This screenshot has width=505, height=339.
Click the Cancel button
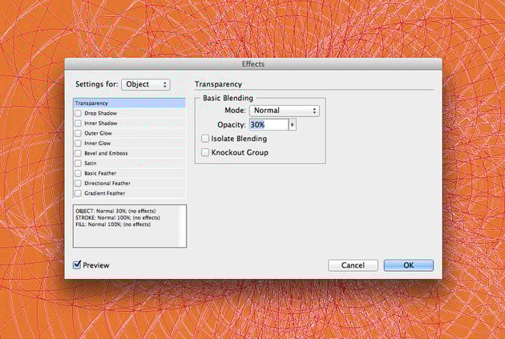353,265
